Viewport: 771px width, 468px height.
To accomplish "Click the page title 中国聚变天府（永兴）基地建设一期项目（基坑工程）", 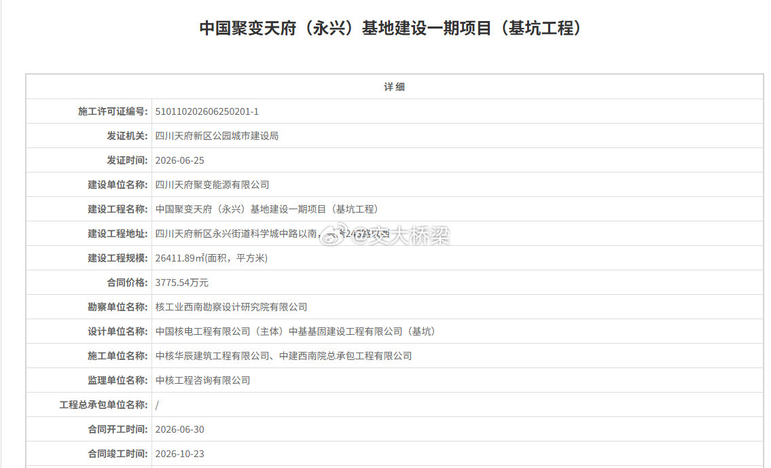I will pos(391,28).
